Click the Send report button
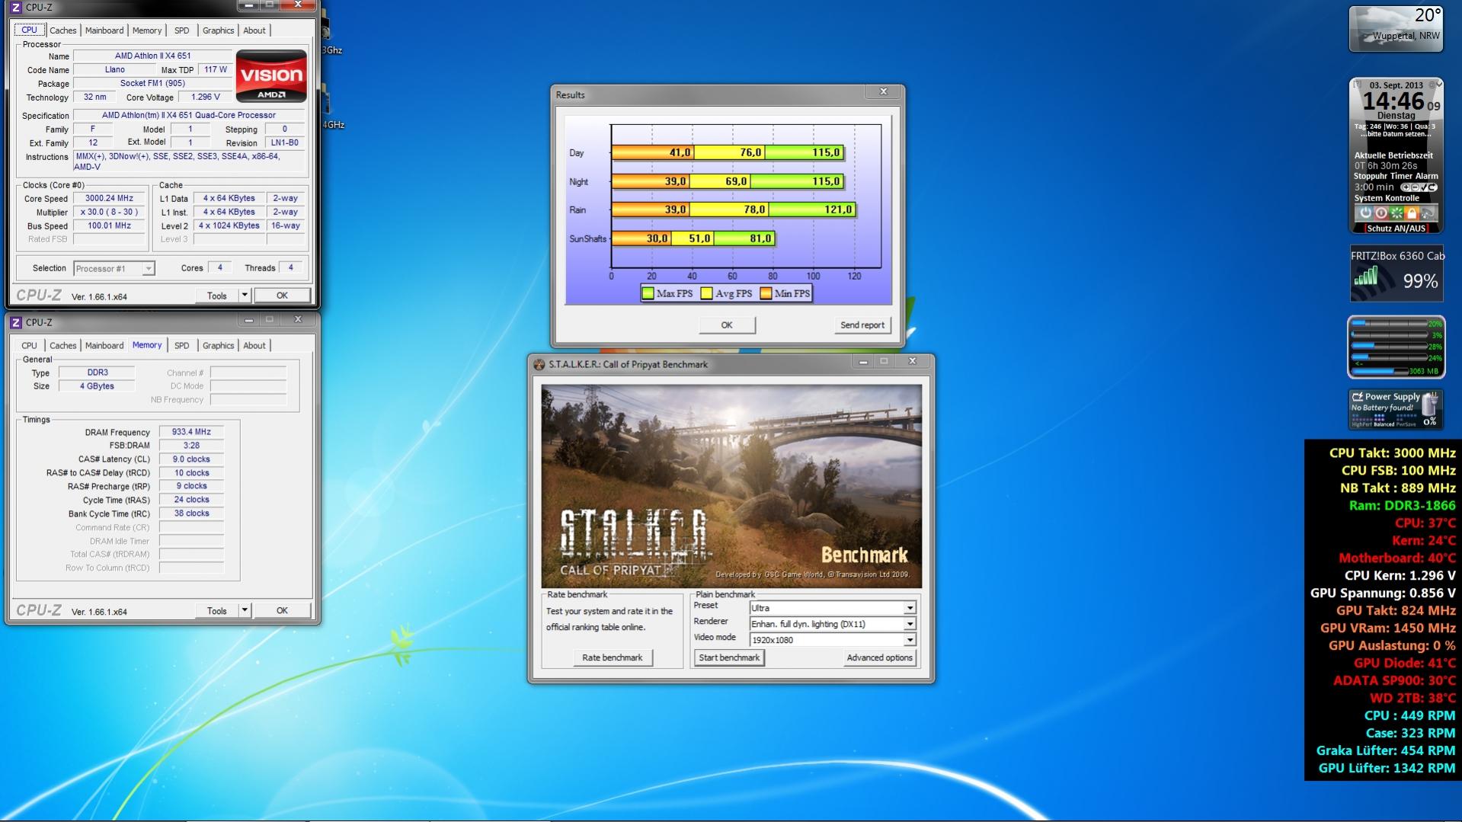 862,325
